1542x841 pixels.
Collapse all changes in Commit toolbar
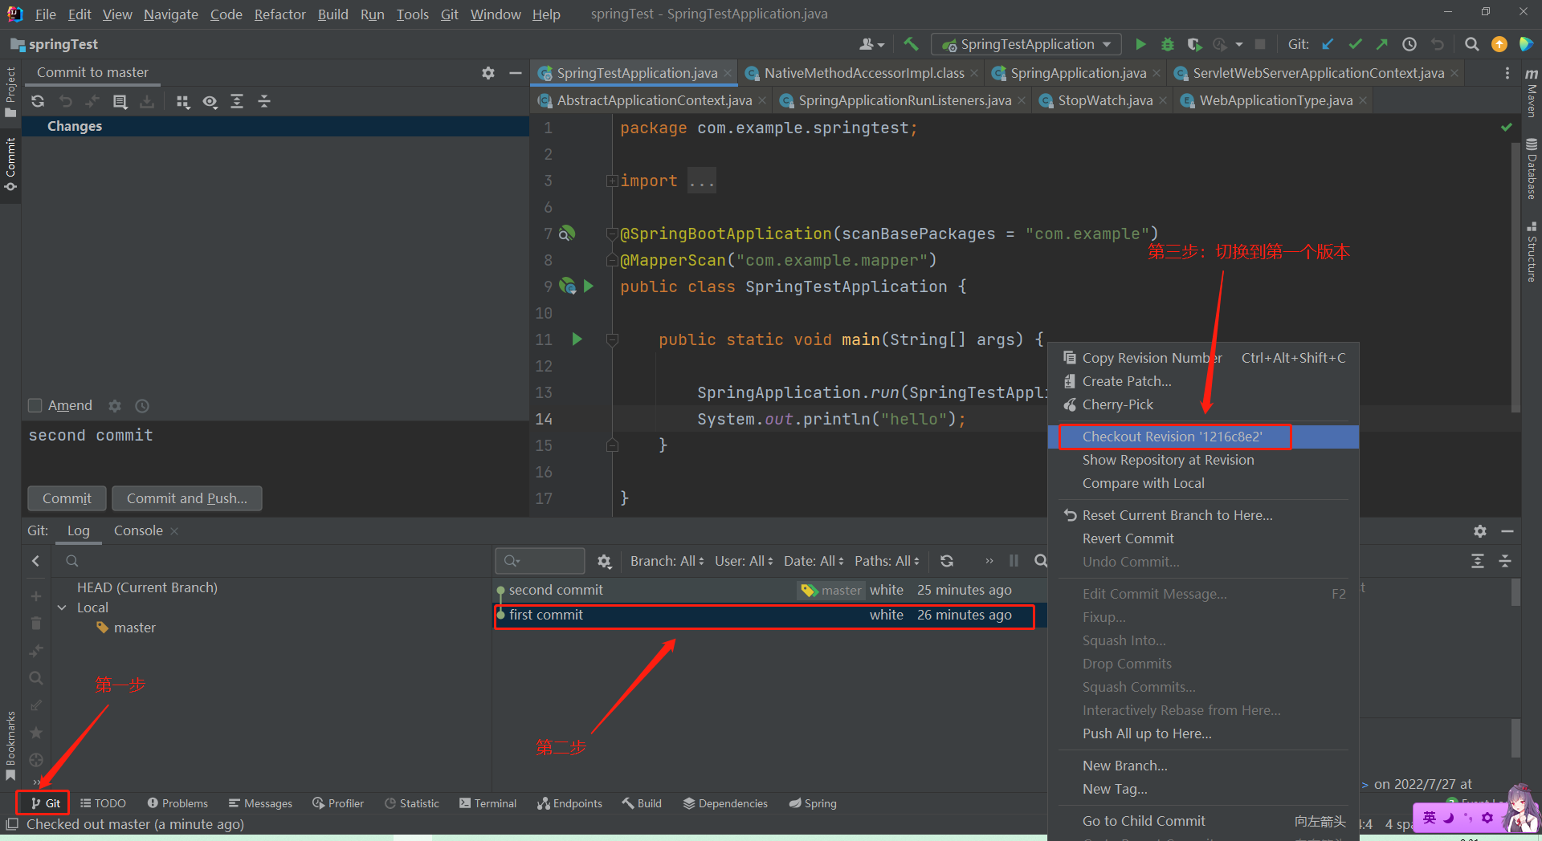(264, 101)
